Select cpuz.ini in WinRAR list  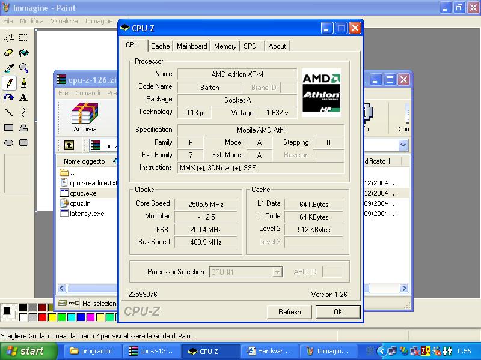[x=76, y=203]
